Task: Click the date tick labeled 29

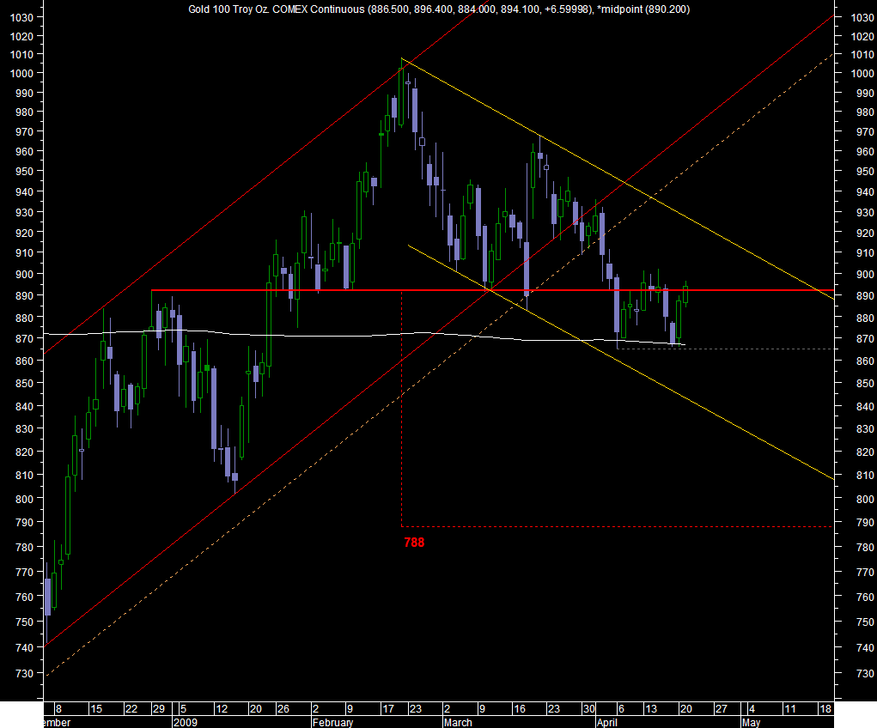Action: [x=159, y=709]
